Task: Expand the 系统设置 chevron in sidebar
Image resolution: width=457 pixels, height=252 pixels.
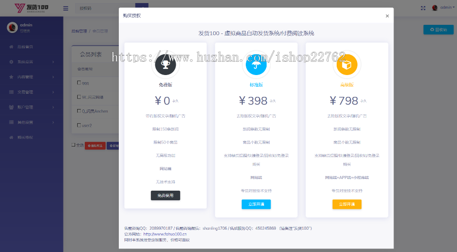Action: click(x=53, y=62)
